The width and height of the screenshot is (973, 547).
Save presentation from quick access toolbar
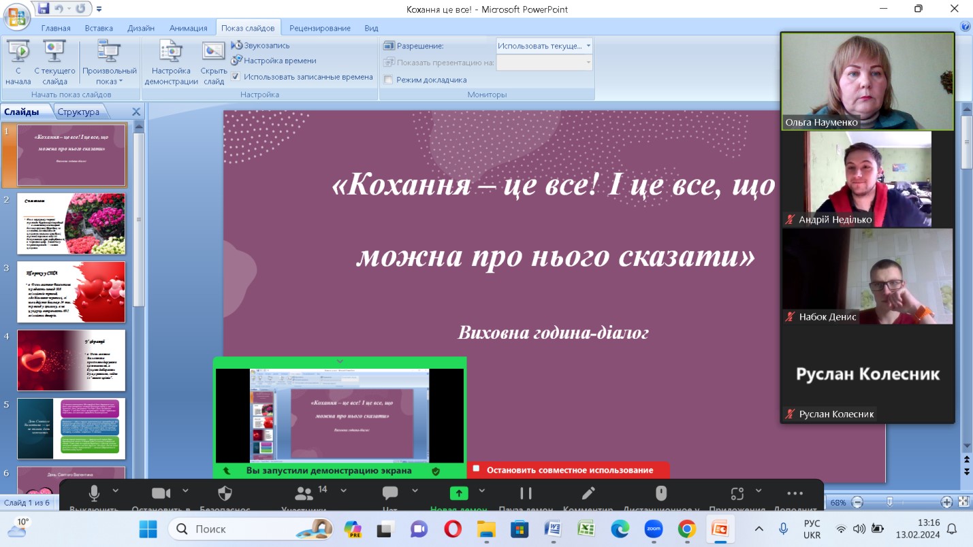tap(44, 9)
